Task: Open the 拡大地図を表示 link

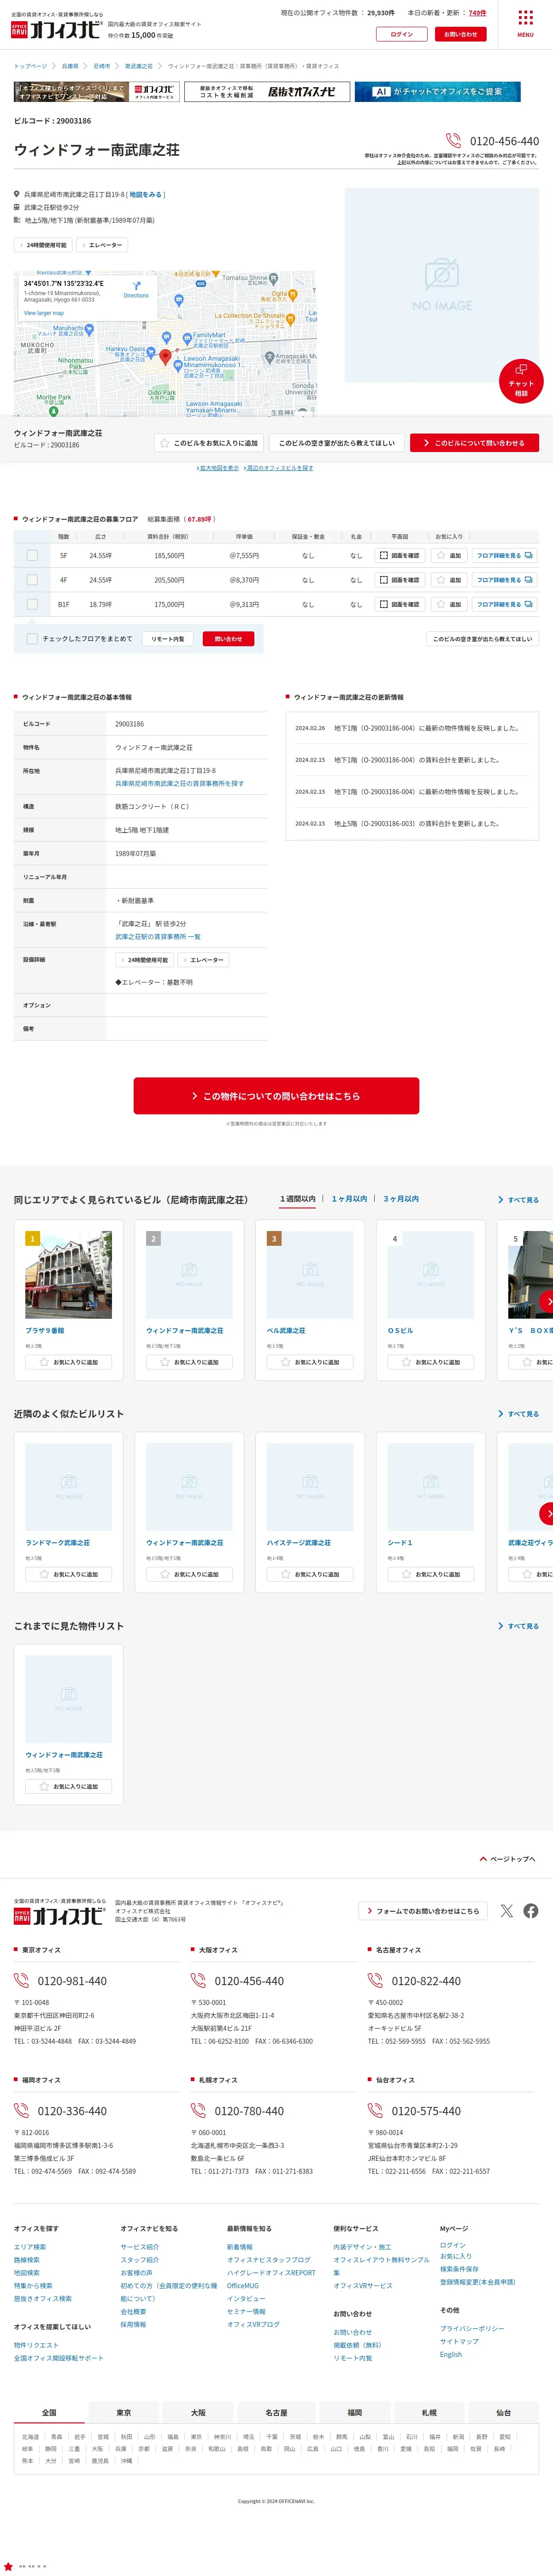Action: [x=219, y=468]
